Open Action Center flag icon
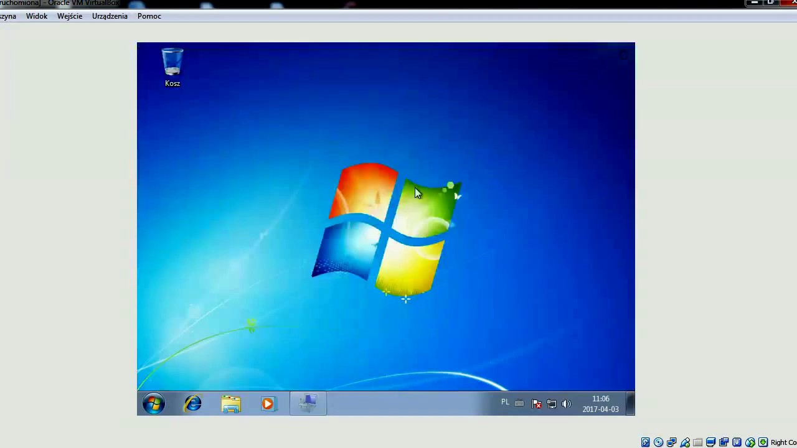Screen dimensions: 797x448 [x=537, y=404]
